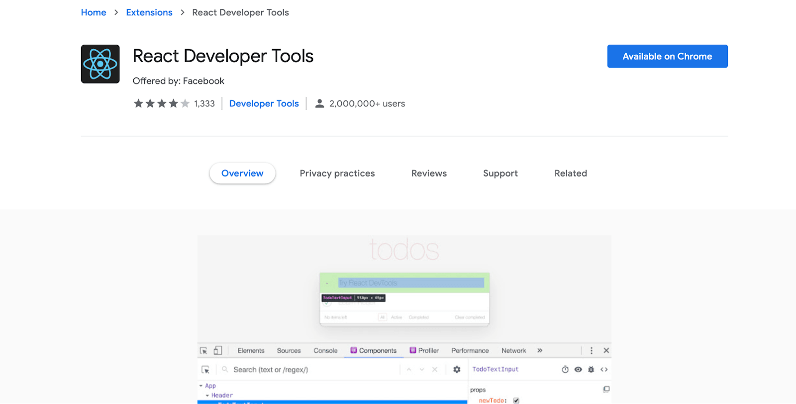The width and height of the screenshot is (796, 404).
Task: Select the Header component in tree
Action: (222, 396)
